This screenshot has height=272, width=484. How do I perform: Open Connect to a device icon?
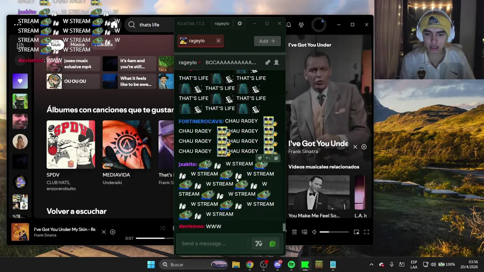coord(304,232)
